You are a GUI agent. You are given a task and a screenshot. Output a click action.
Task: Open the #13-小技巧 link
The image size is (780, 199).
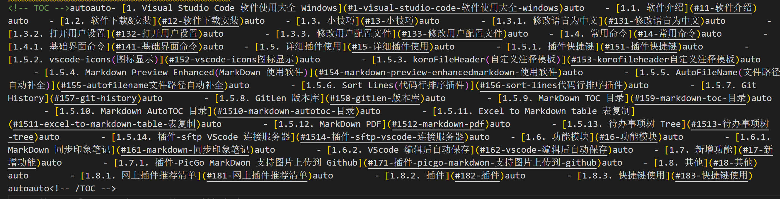[x=389, y=21]
